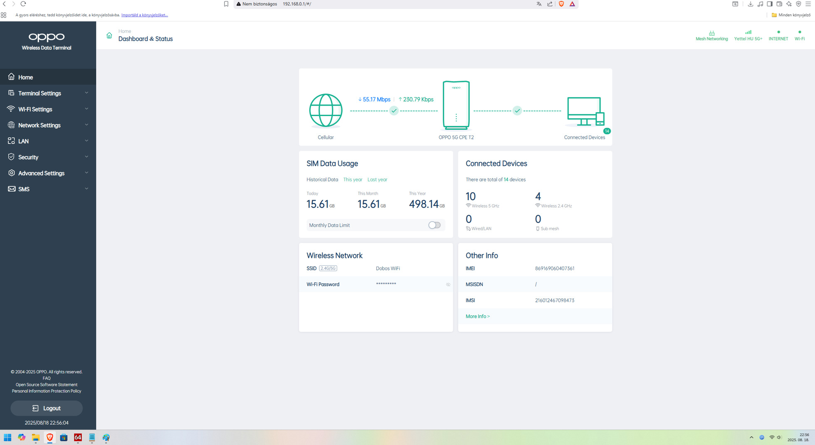Switch historical data to Last year
815x445 pixels.
point(377,180)
